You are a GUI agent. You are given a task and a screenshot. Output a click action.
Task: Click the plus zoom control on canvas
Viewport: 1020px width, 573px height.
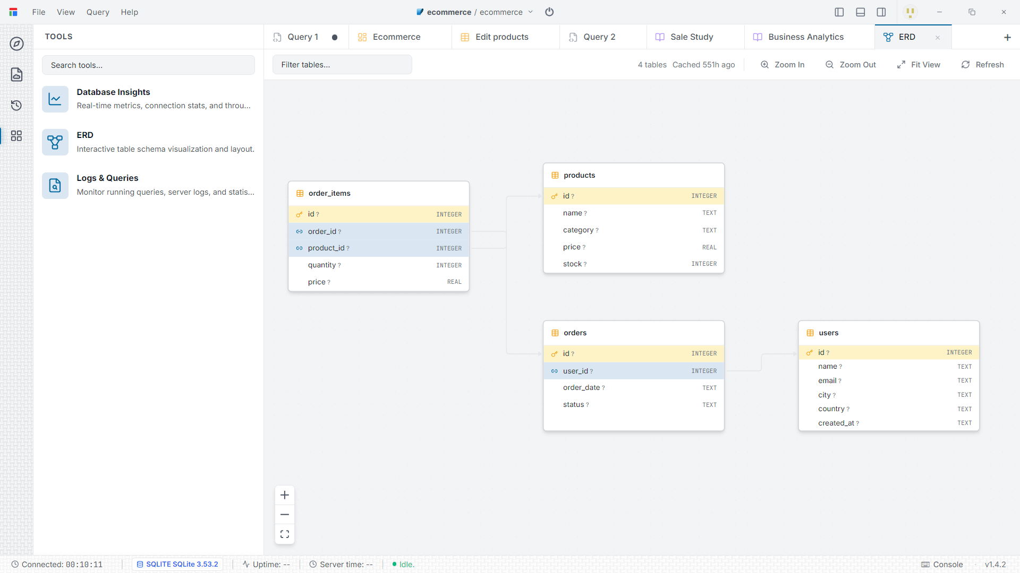(285, 495)
